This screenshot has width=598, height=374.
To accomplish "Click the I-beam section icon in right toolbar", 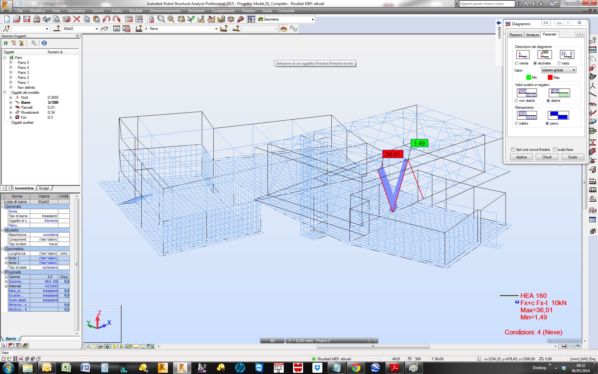I will pos(593,142).
